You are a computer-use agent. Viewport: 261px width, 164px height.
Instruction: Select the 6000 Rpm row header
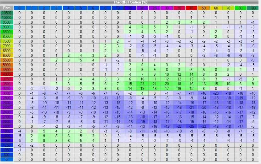tap(7, 55)
